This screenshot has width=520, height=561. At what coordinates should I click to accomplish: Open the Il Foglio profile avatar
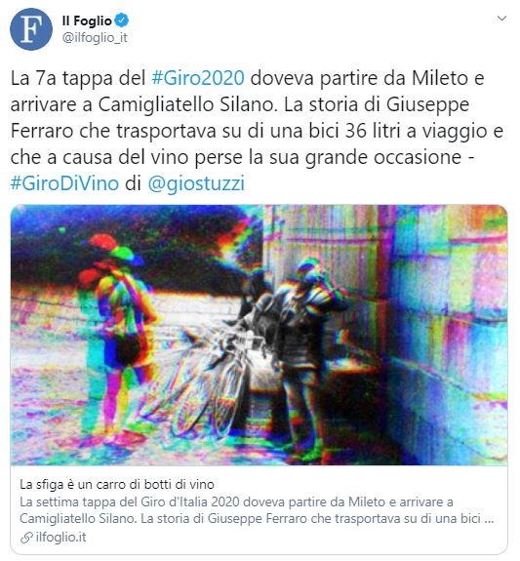coord(31,29)
